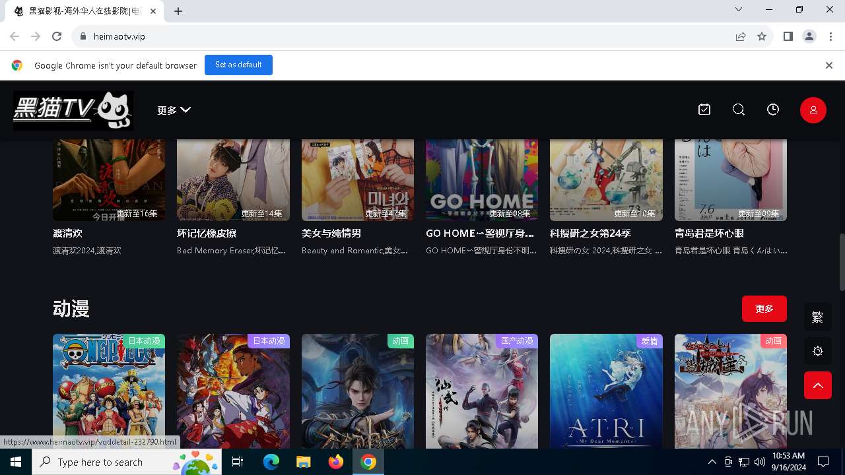
Task: Open the calendar check icon in header
Action: [x=704, y=110]
